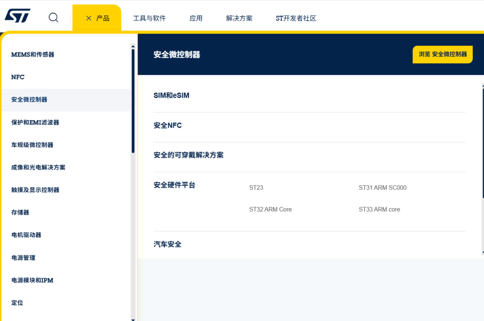This screenshot has width=484, height=321.
Task: Open 安全硬件平台 subcategory
Action: tap(174, 185)
